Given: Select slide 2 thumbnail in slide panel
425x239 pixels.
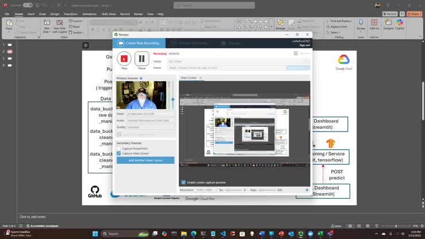Looking at the screenshot, I should pos(10,52).
